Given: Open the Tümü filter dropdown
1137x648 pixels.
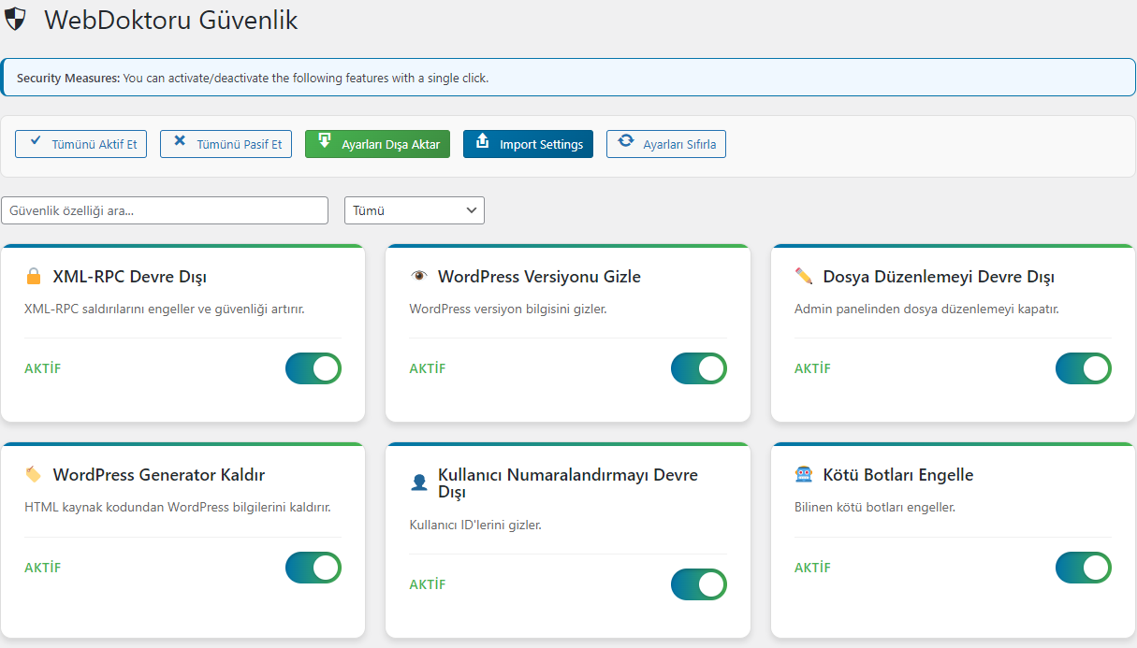Looking at the screenshot, I should click(x=415, y=210).
